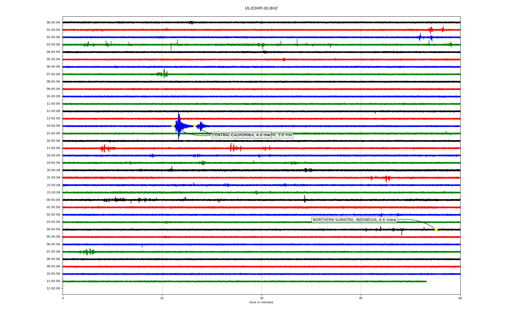The height and width of the screenshot is (327, 523).
Task: Click the 'time in minutes' axis label
Action: coord(261,302)
